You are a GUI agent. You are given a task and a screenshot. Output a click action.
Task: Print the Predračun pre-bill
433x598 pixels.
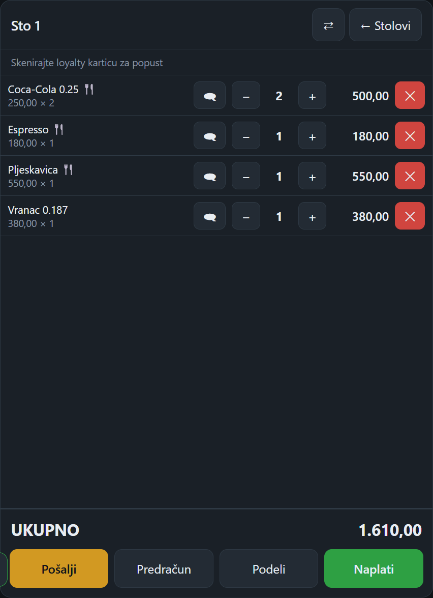(x=164, y=568)
